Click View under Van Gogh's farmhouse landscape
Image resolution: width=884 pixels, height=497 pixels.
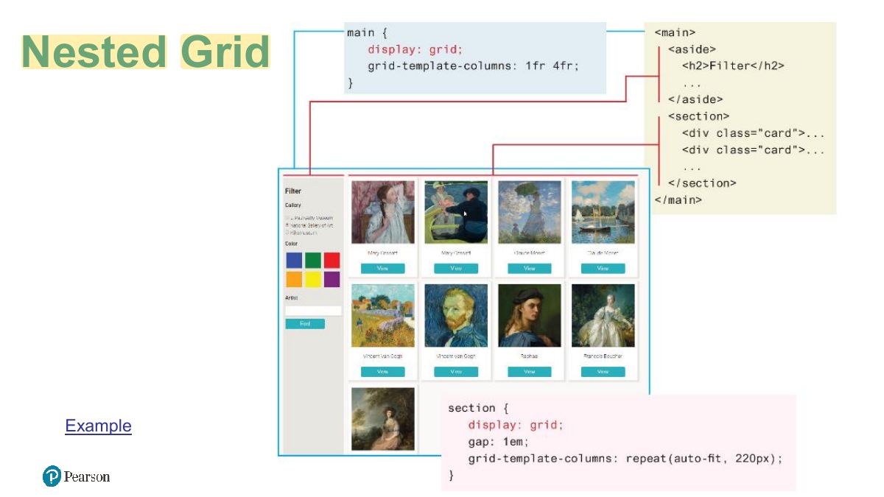click(x=382, y=372)
